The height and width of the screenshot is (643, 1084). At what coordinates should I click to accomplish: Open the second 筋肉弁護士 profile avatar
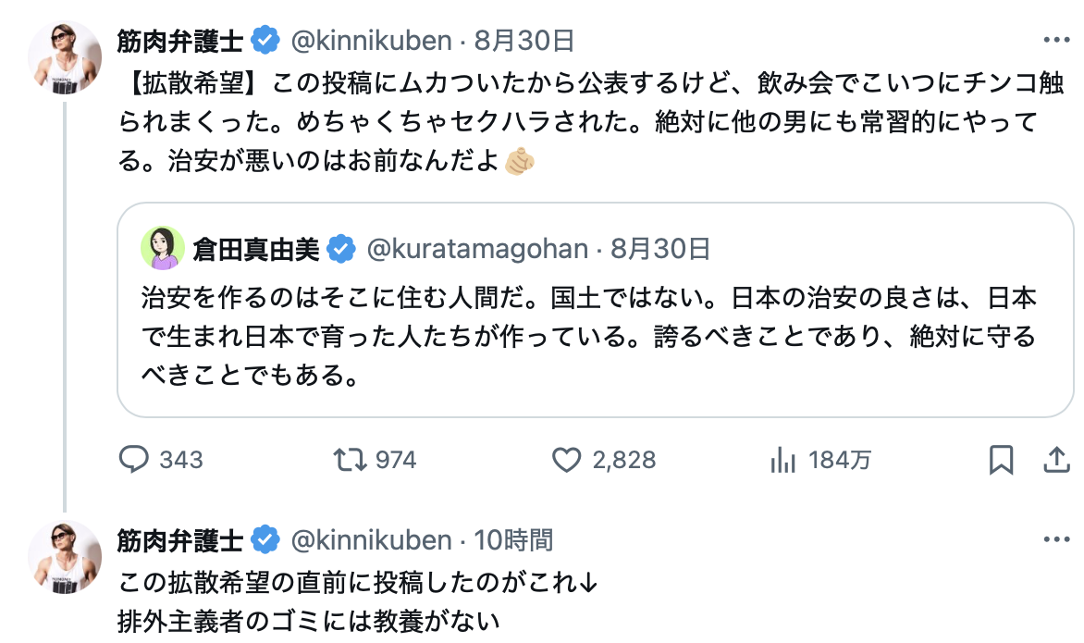[65, 558]
